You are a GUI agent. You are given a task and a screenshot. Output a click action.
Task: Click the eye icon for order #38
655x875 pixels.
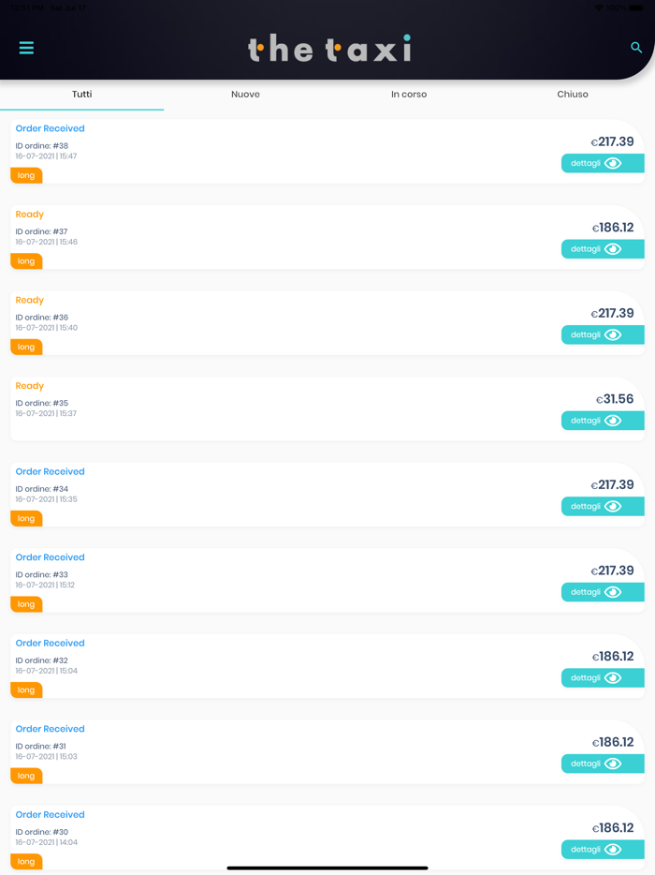pyautogui.click(x=613, y=163)
